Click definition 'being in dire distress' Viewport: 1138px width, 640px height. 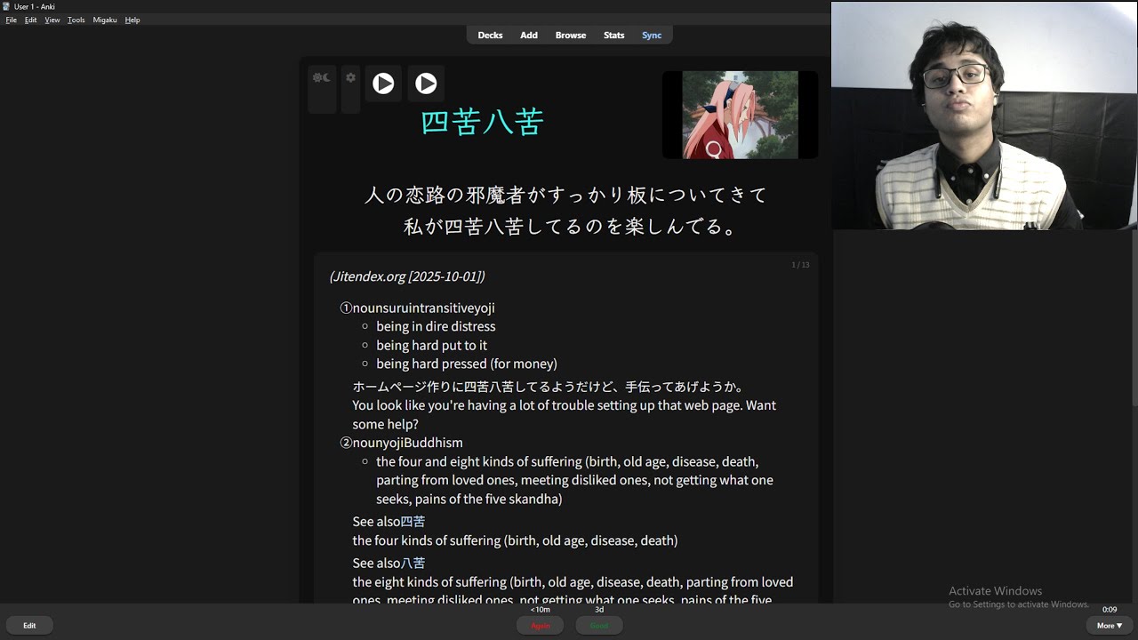click(x=436, y=326)
